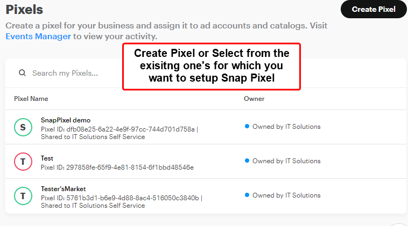This screenshot has height=226, width=408.
Task: Select the green S avatar for SnapPixel demo
Action: pyautogui.click(x=23, y=127)
